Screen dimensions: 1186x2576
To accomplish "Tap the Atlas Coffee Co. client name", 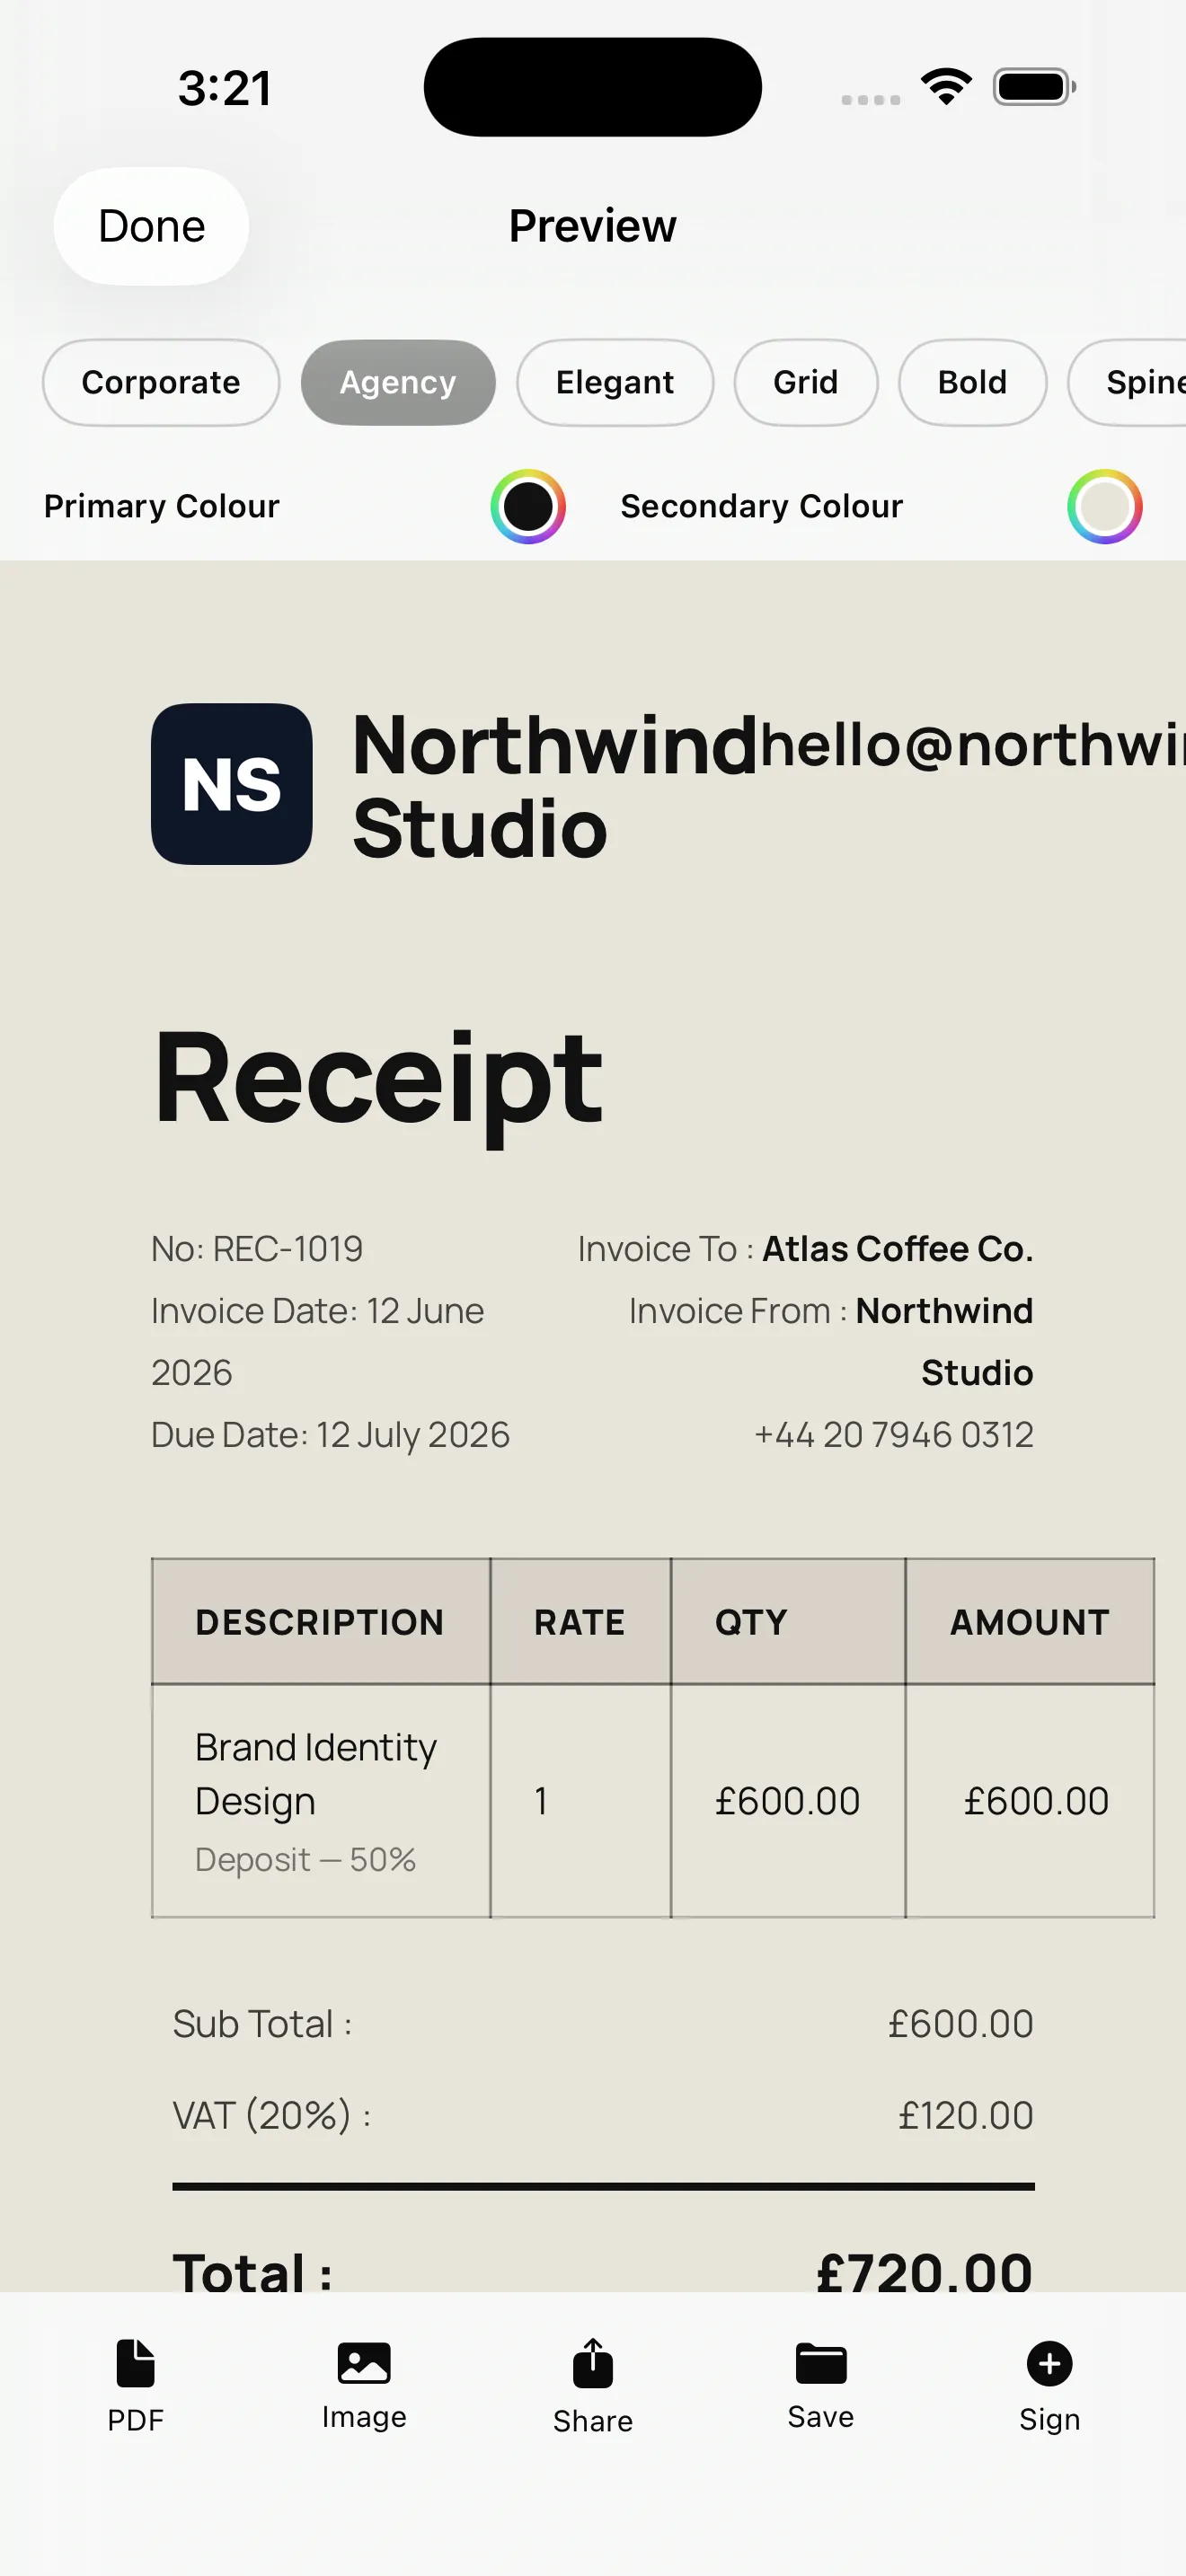I will (x=897, y=1249).
